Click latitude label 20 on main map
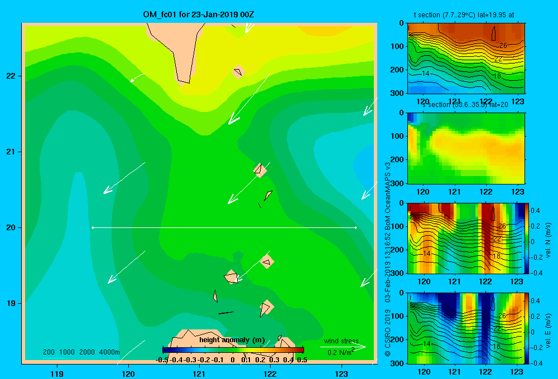 11,227
